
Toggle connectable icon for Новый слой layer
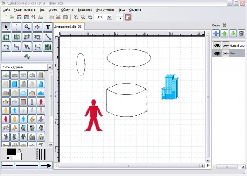[226, 46]
